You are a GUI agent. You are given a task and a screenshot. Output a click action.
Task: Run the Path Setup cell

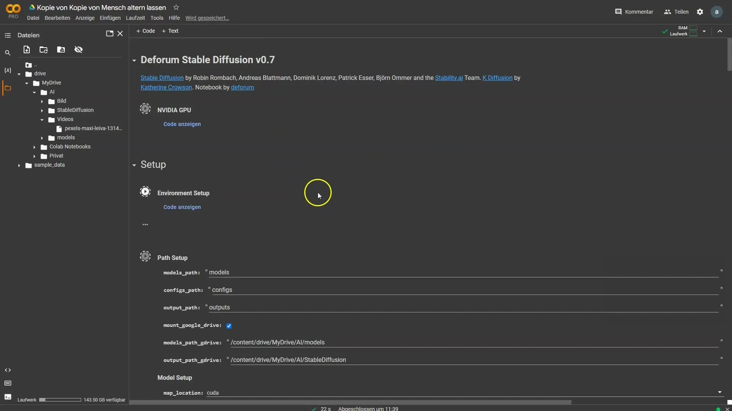pos(145,256)
